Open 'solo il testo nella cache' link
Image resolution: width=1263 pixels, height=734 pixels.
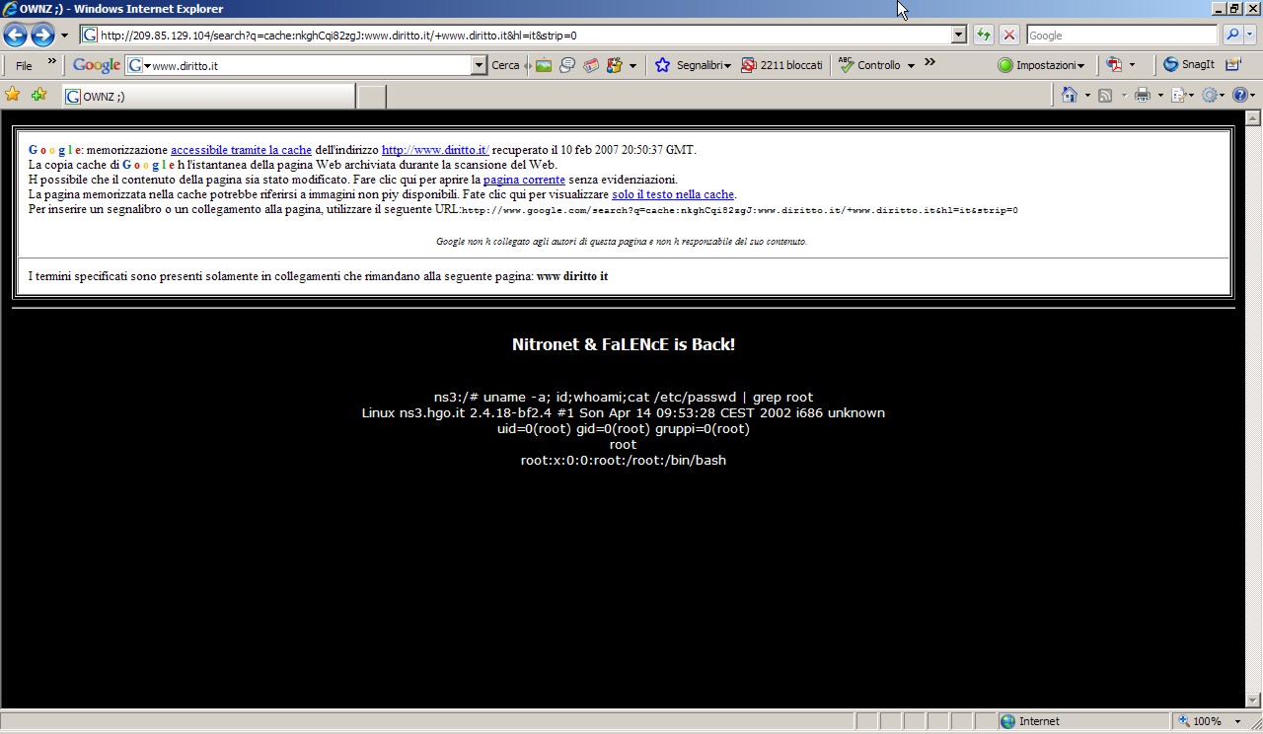(x=673, y=194)
